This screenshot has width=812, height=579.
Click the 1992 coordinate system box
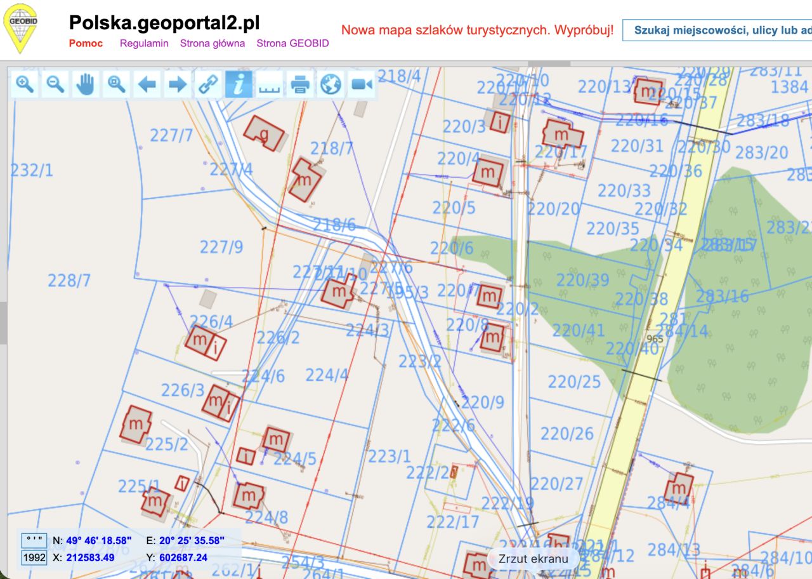tap(34, 557)
